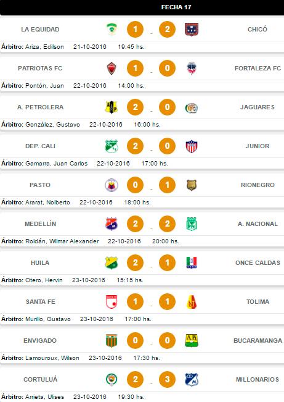
Task: Click the Once Caldas crest icon
Action: click(192, 262)
